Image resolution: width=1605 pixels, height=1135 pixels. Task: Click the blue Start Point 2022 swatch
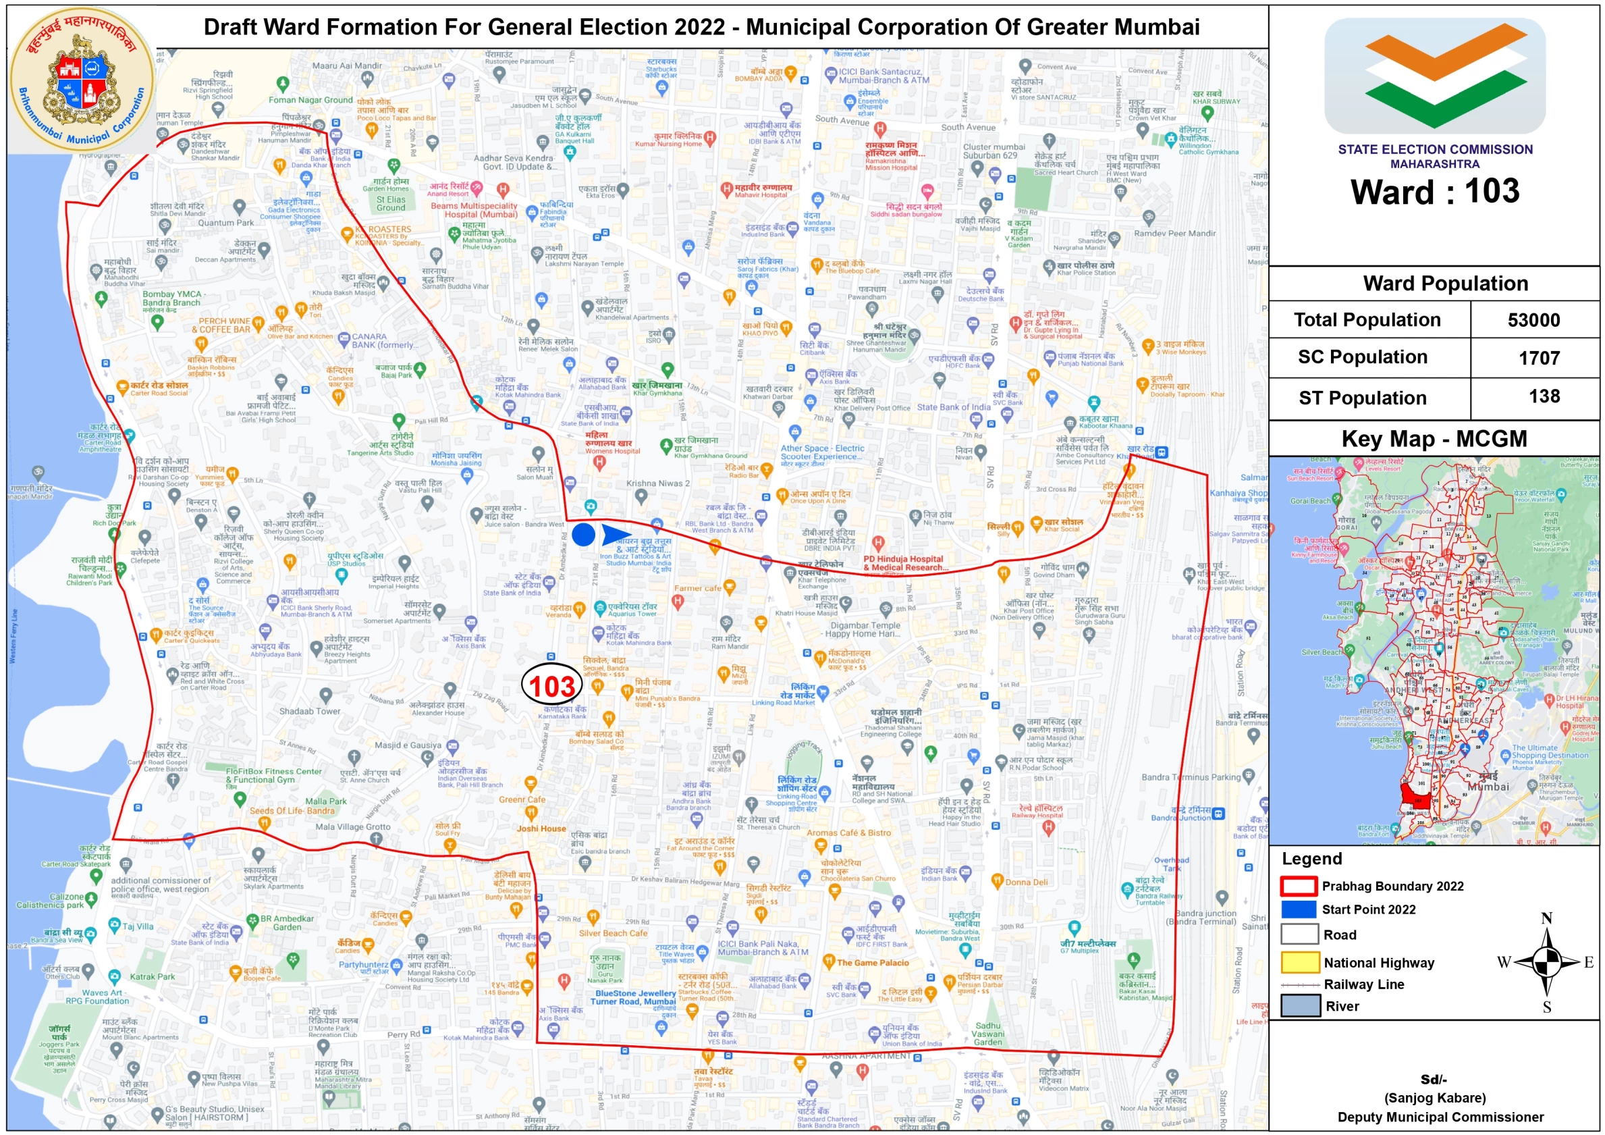pyautogui.click(x=1299, y=909)
